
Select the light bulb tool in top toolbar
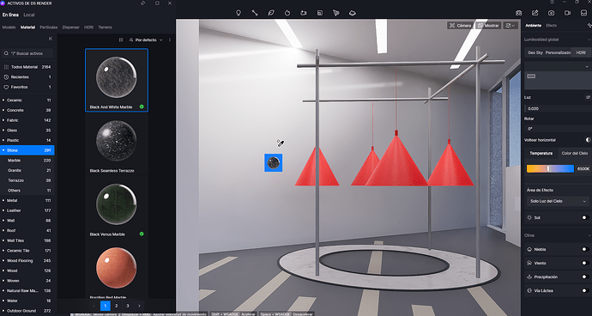239,13
